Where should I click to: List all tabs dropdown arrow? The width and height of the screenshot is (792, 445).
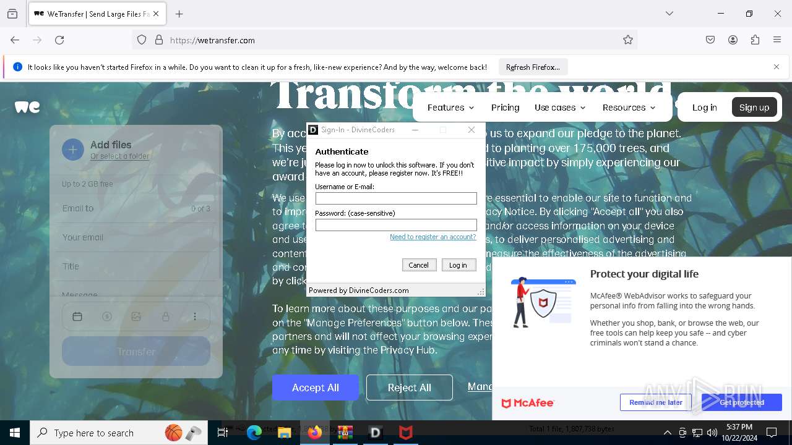pyautogui.click(x=669, y=14)
